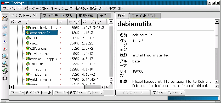Open the パッケージ(P) menu
The height and width of the screenshot is (103, 221).
coord(36,8)
